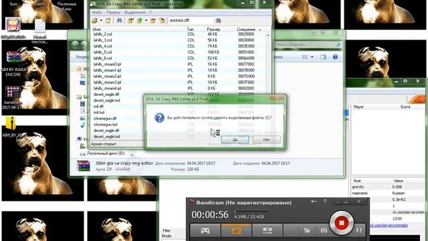Click Explorer forward navigation arrow
The width and height of the screenshot is (428, 241).
pos(84,45)
